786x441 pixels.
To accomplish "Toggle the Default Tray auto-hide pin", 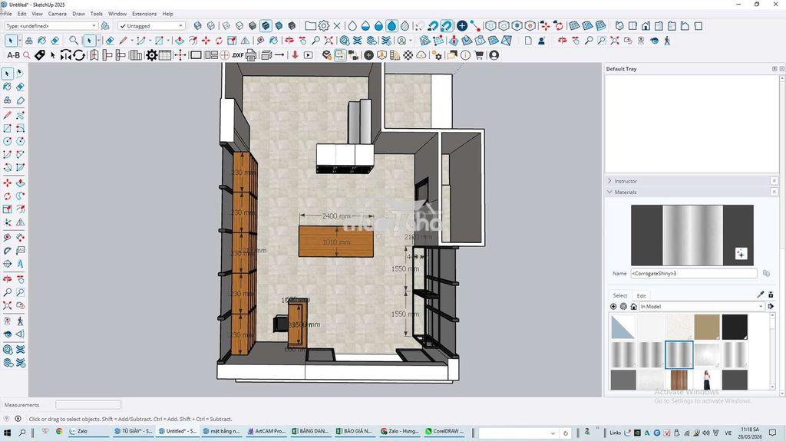I will pyautogui.click(x=774, y=69).
